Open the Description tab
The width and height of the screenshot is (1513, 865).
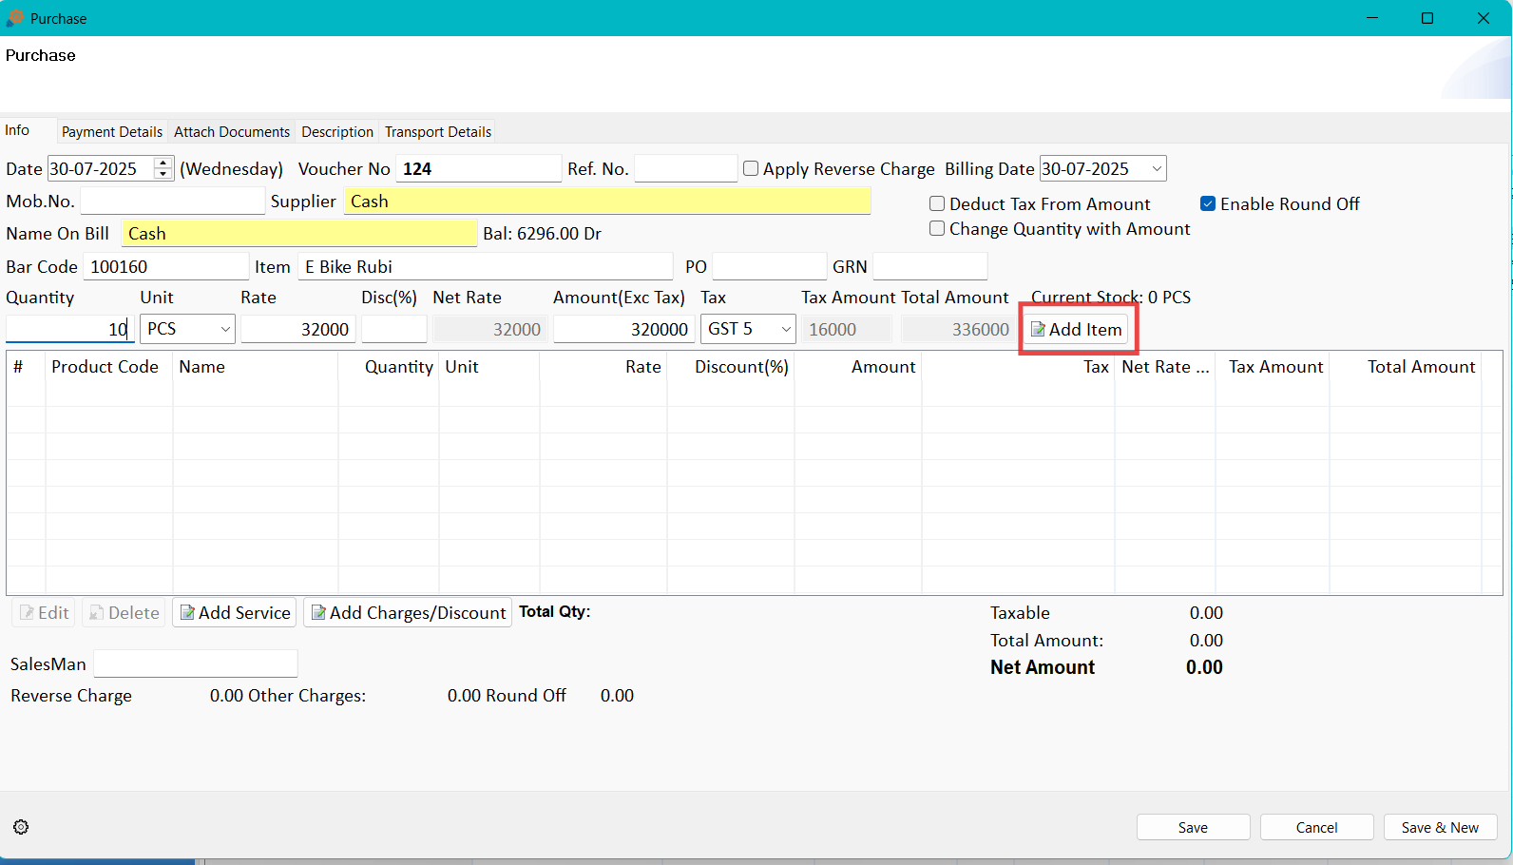(x=337, y=132)
